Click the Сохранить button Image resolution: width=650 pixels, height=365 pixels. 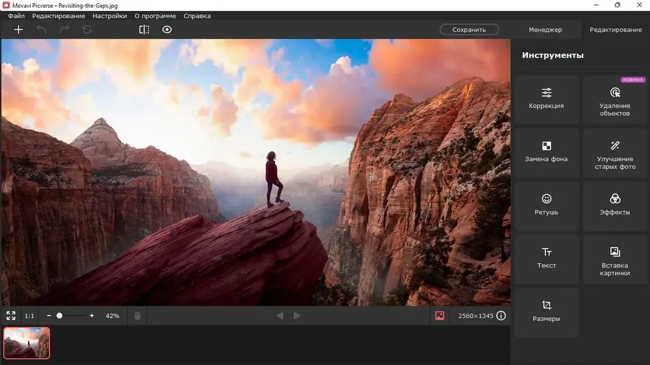pyautogui.click(x=469, y=29)
